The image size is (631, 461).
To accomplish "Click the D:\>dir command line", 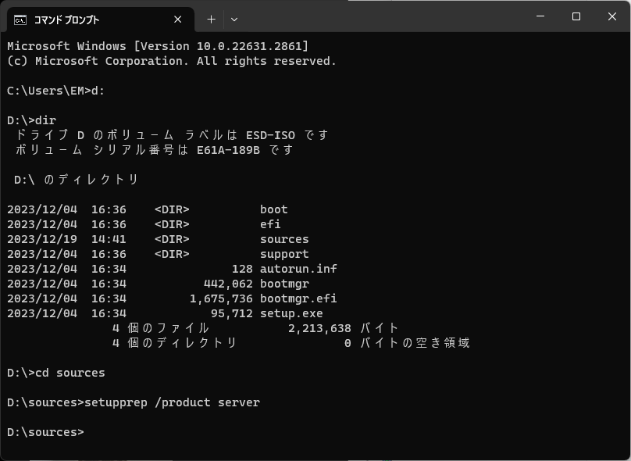I will pyautogui.click(x=32, y=120).
